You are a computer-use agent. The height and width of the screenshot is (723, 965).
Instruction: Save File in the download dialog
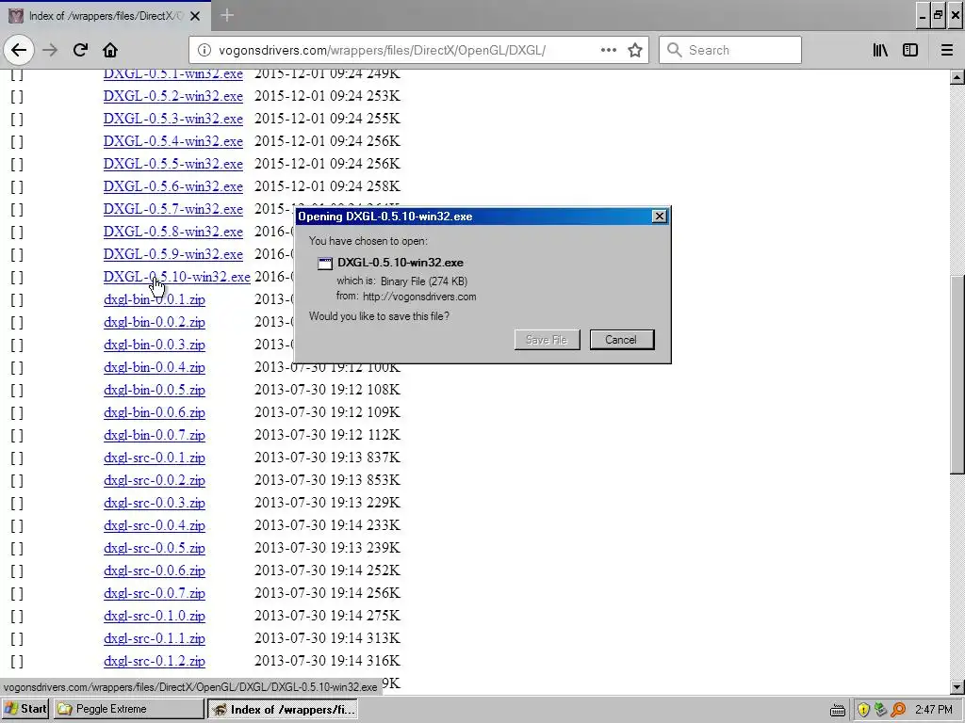coord(547,339)
